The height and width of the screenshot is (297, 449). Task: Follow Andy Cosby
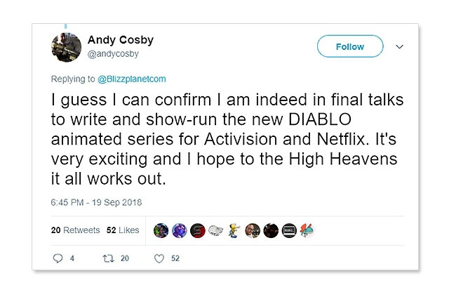click(x=350, y=46)
